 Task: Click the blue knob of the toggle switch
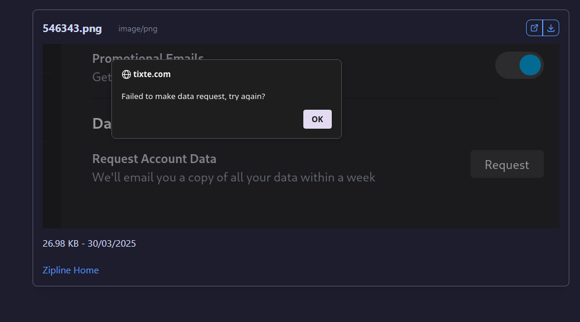pyautogui.click(x=530, y=65)
